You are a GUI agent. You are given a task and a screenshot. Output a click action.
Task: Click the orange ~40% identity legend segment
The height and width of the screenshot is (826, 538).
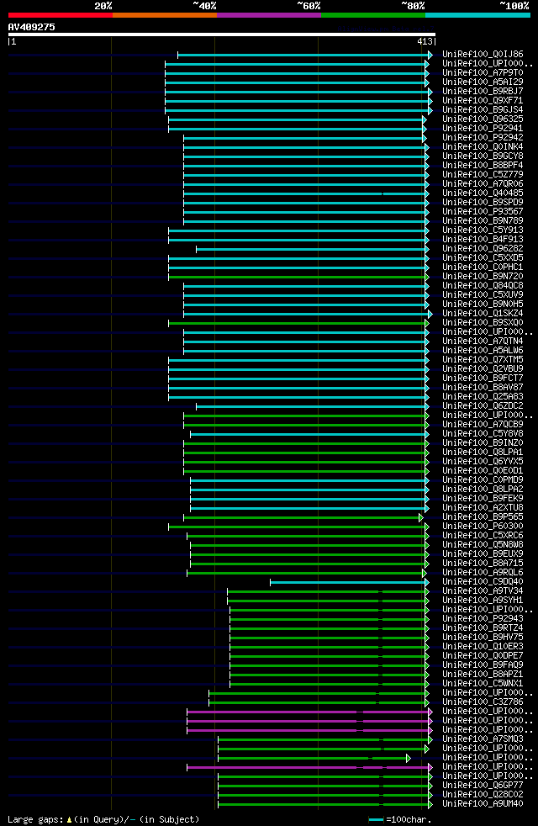(x=165, y=15)
